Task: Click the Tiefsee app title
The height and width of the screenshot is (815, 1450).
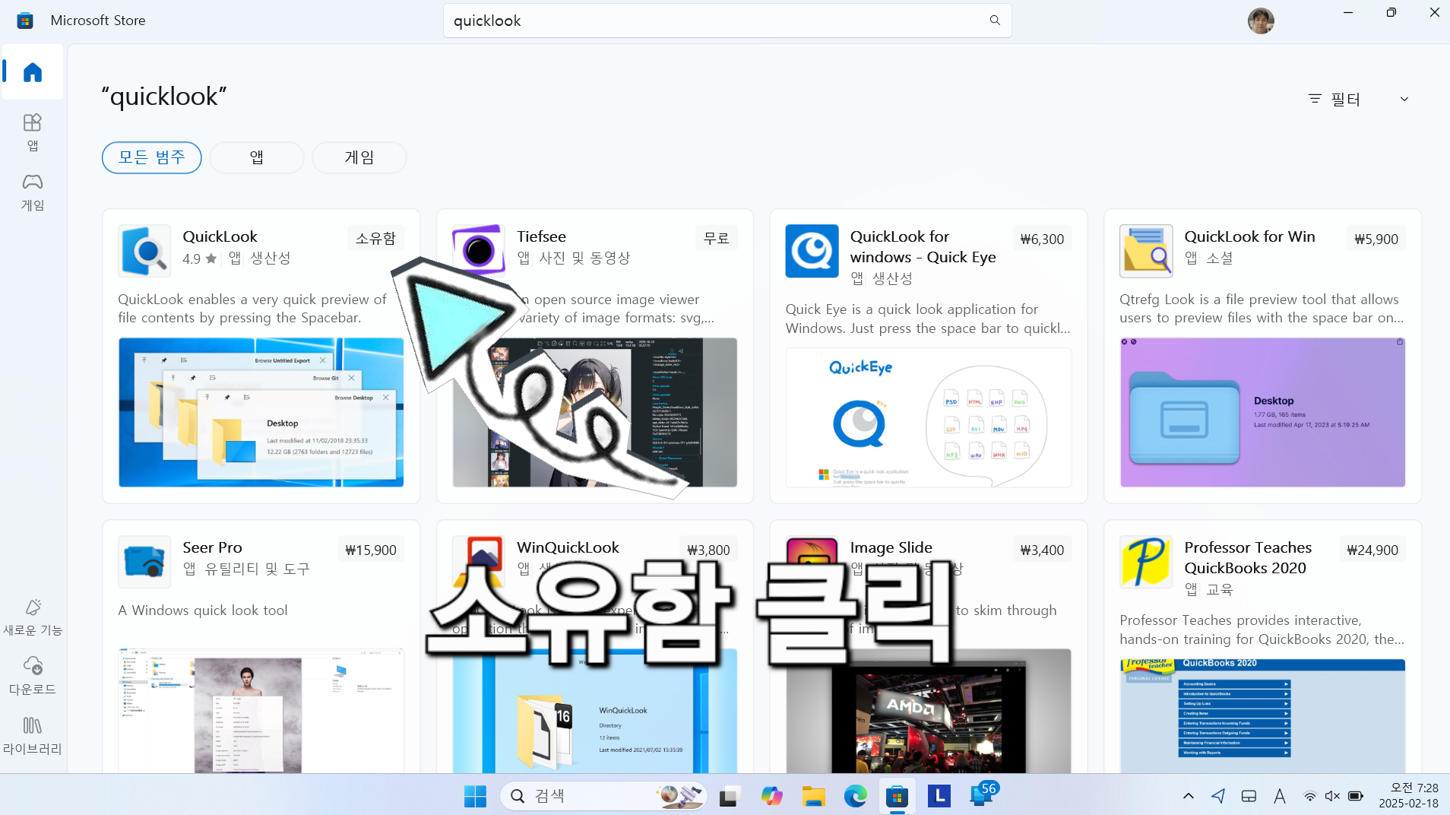Action: coord(541,236)
